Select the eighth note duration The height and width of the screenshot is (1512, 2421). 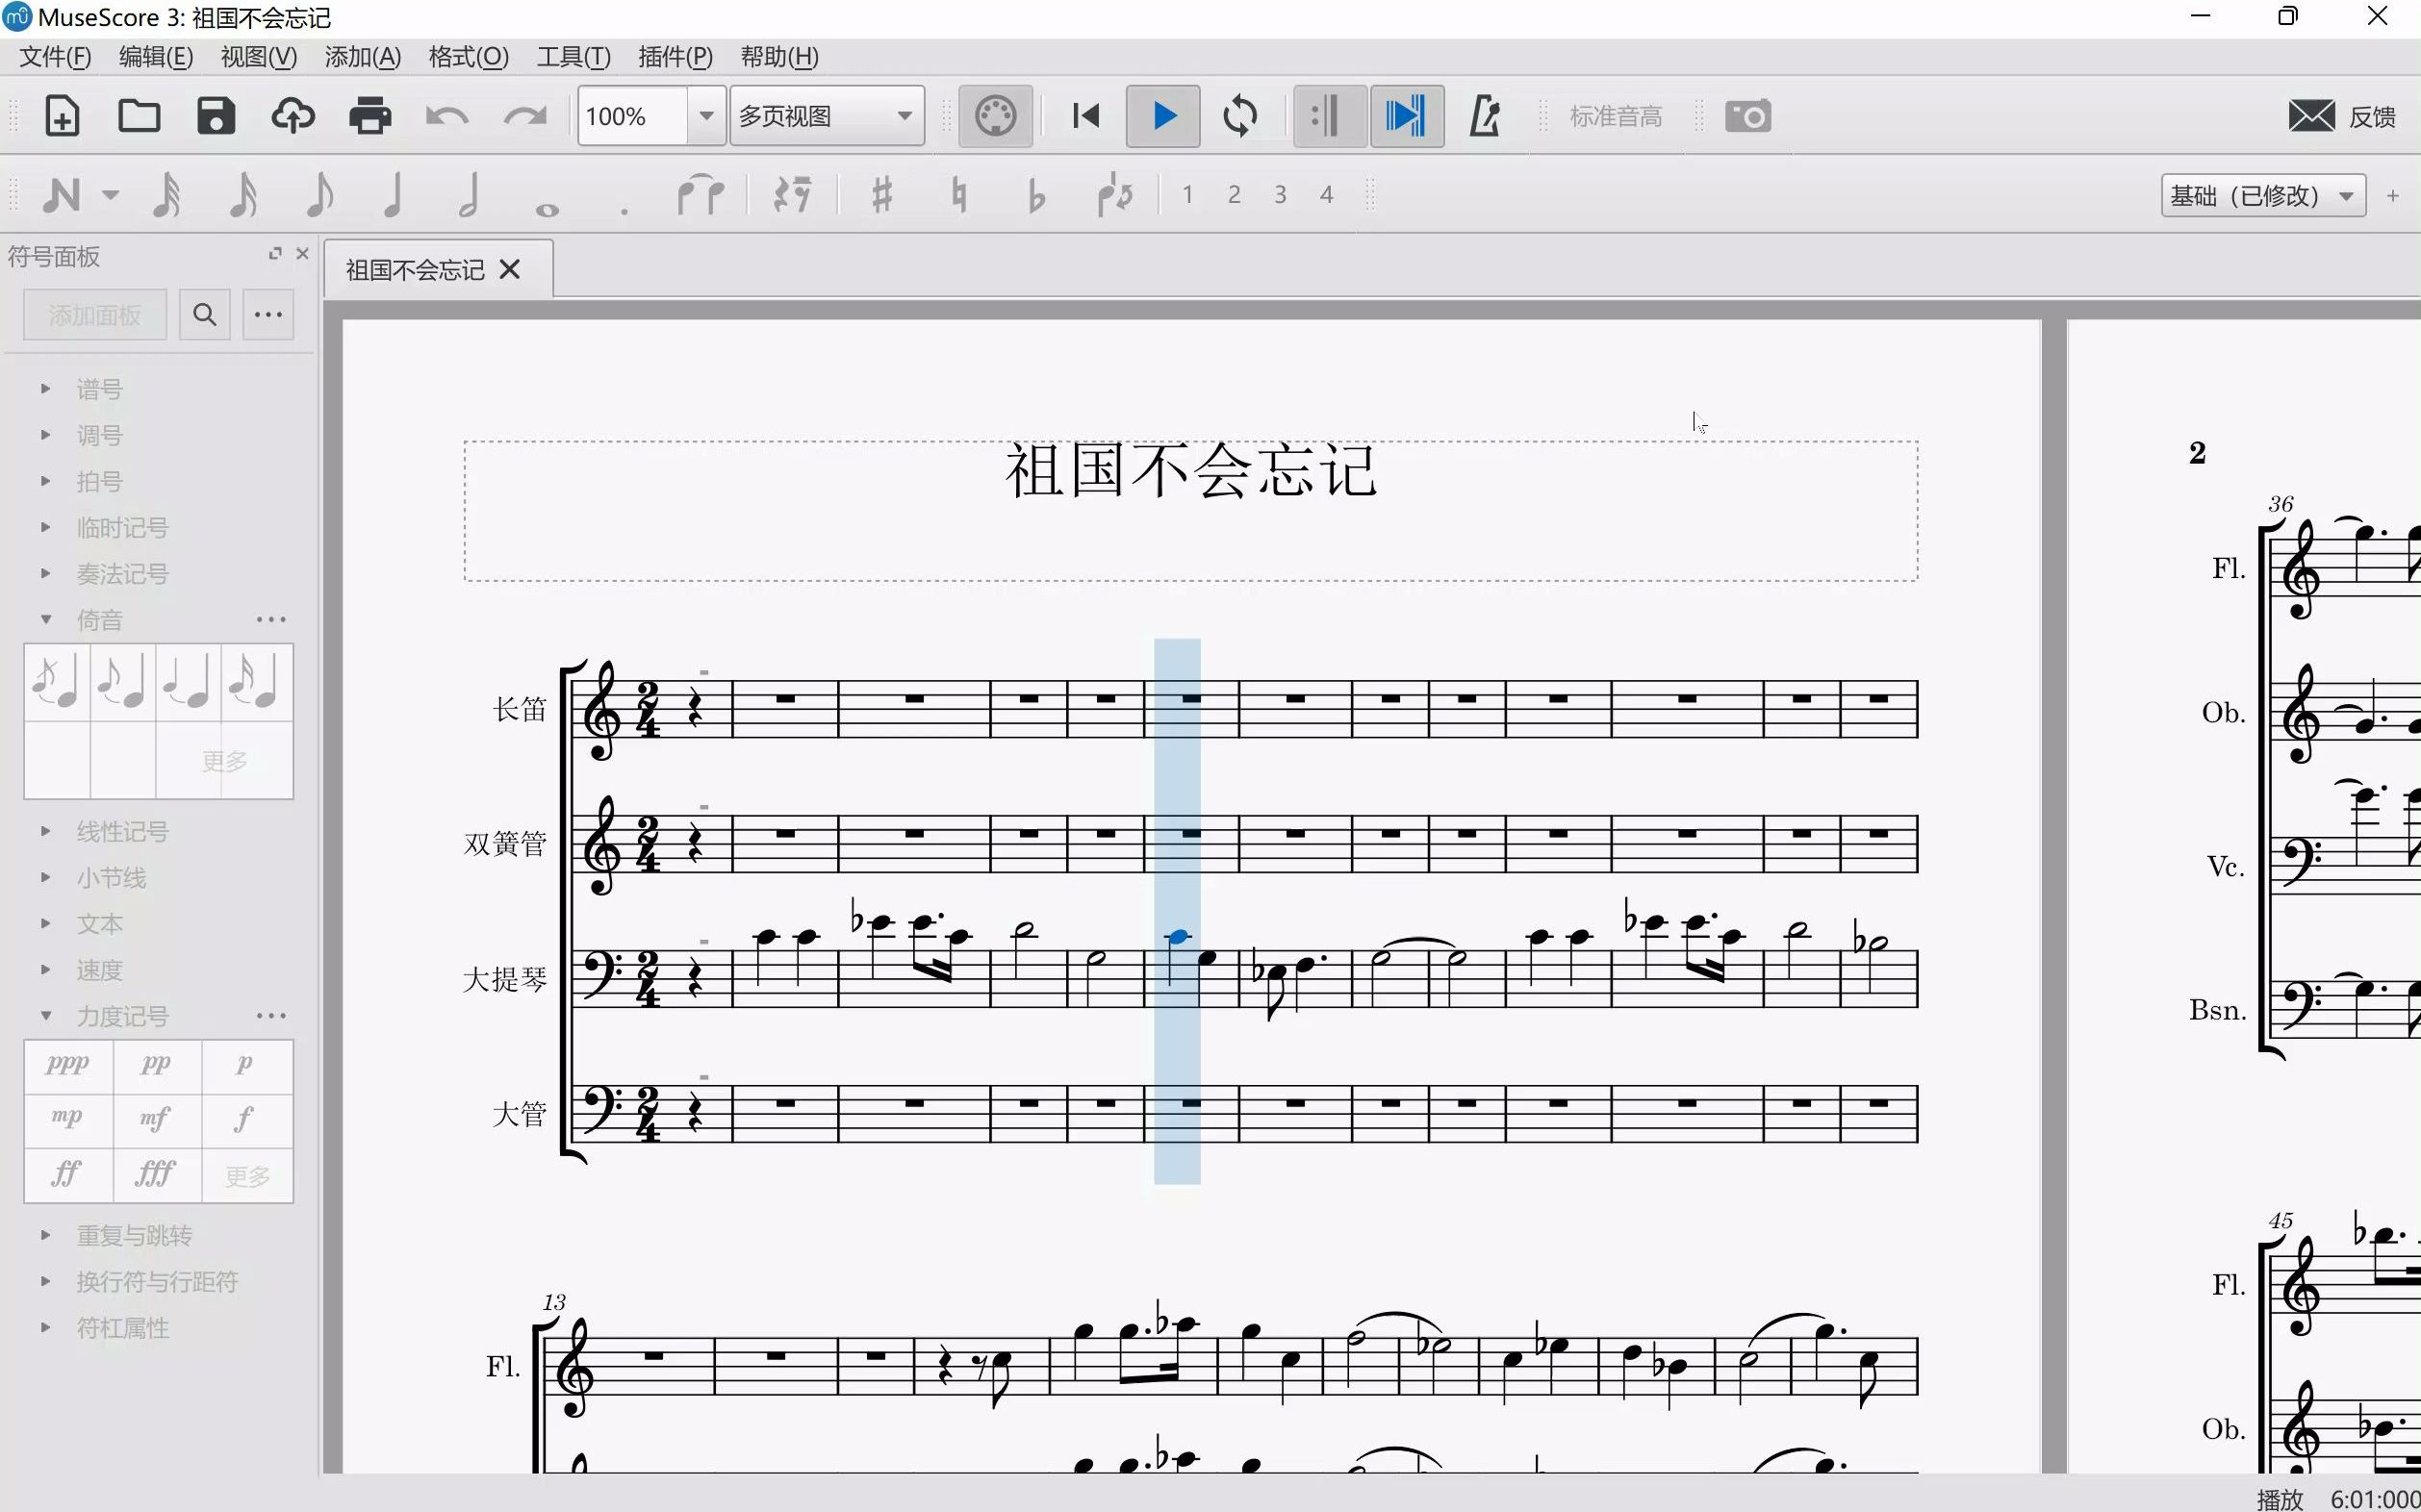pos(319,194)
